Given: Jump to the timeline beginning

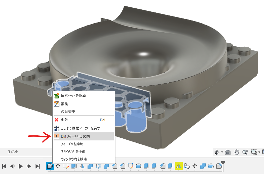Looking at the screenshot, I should (x=4, y=166).
